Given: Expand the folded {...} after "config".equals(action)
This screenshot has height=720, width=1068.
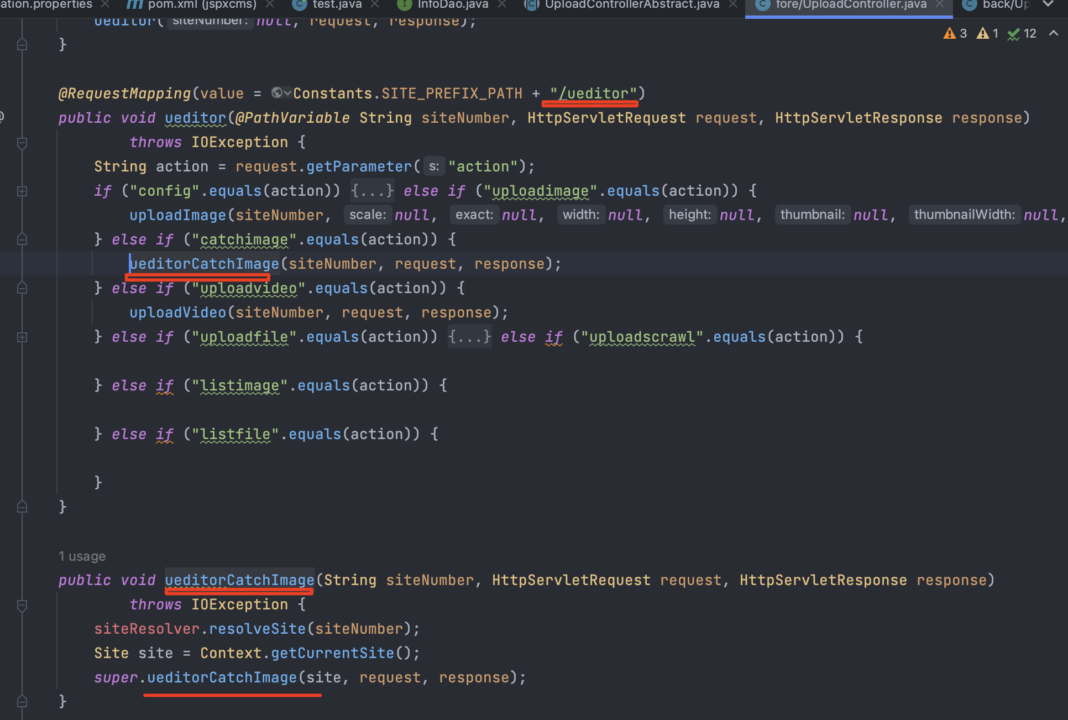Looking at the screenshot, I should (x=372, y=191).
